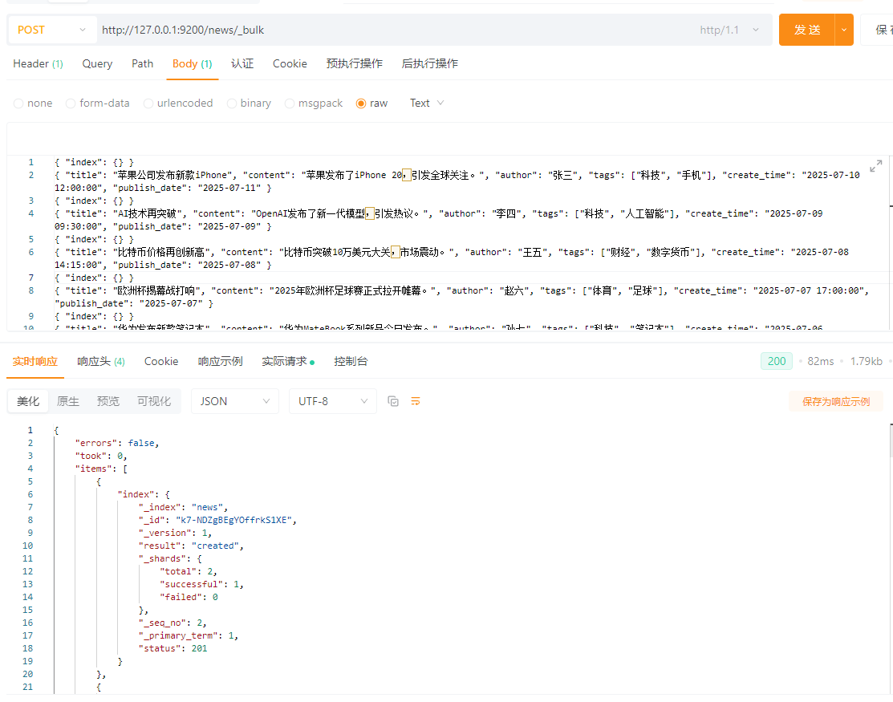Click the "successful": 1 line
Viewport: 893px width, 702px height.
pos(201,584)
